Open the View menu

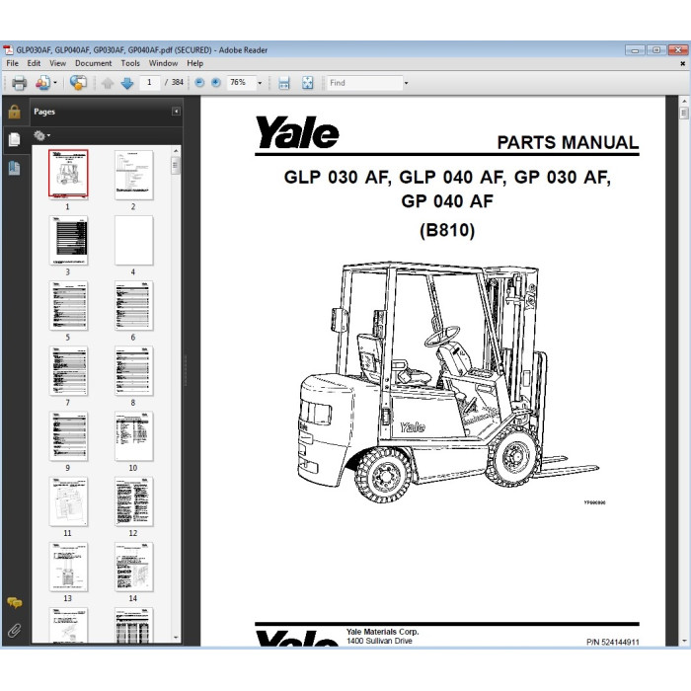pyautogui.click(x=57, y=63)
